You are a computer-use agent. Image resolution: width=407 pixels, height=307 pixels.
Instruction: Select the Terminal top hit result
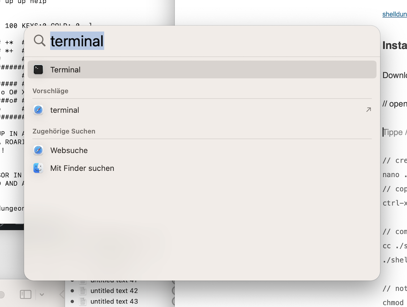pos(202,70)
